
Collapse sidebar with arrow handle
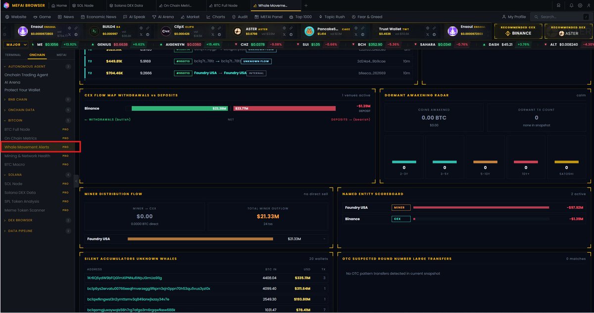[x=76, y=181]
